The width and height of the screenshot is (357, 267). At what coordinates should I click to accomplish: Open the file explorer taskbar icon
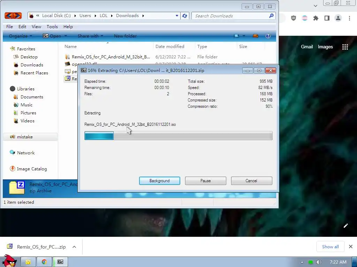point(28,262)
